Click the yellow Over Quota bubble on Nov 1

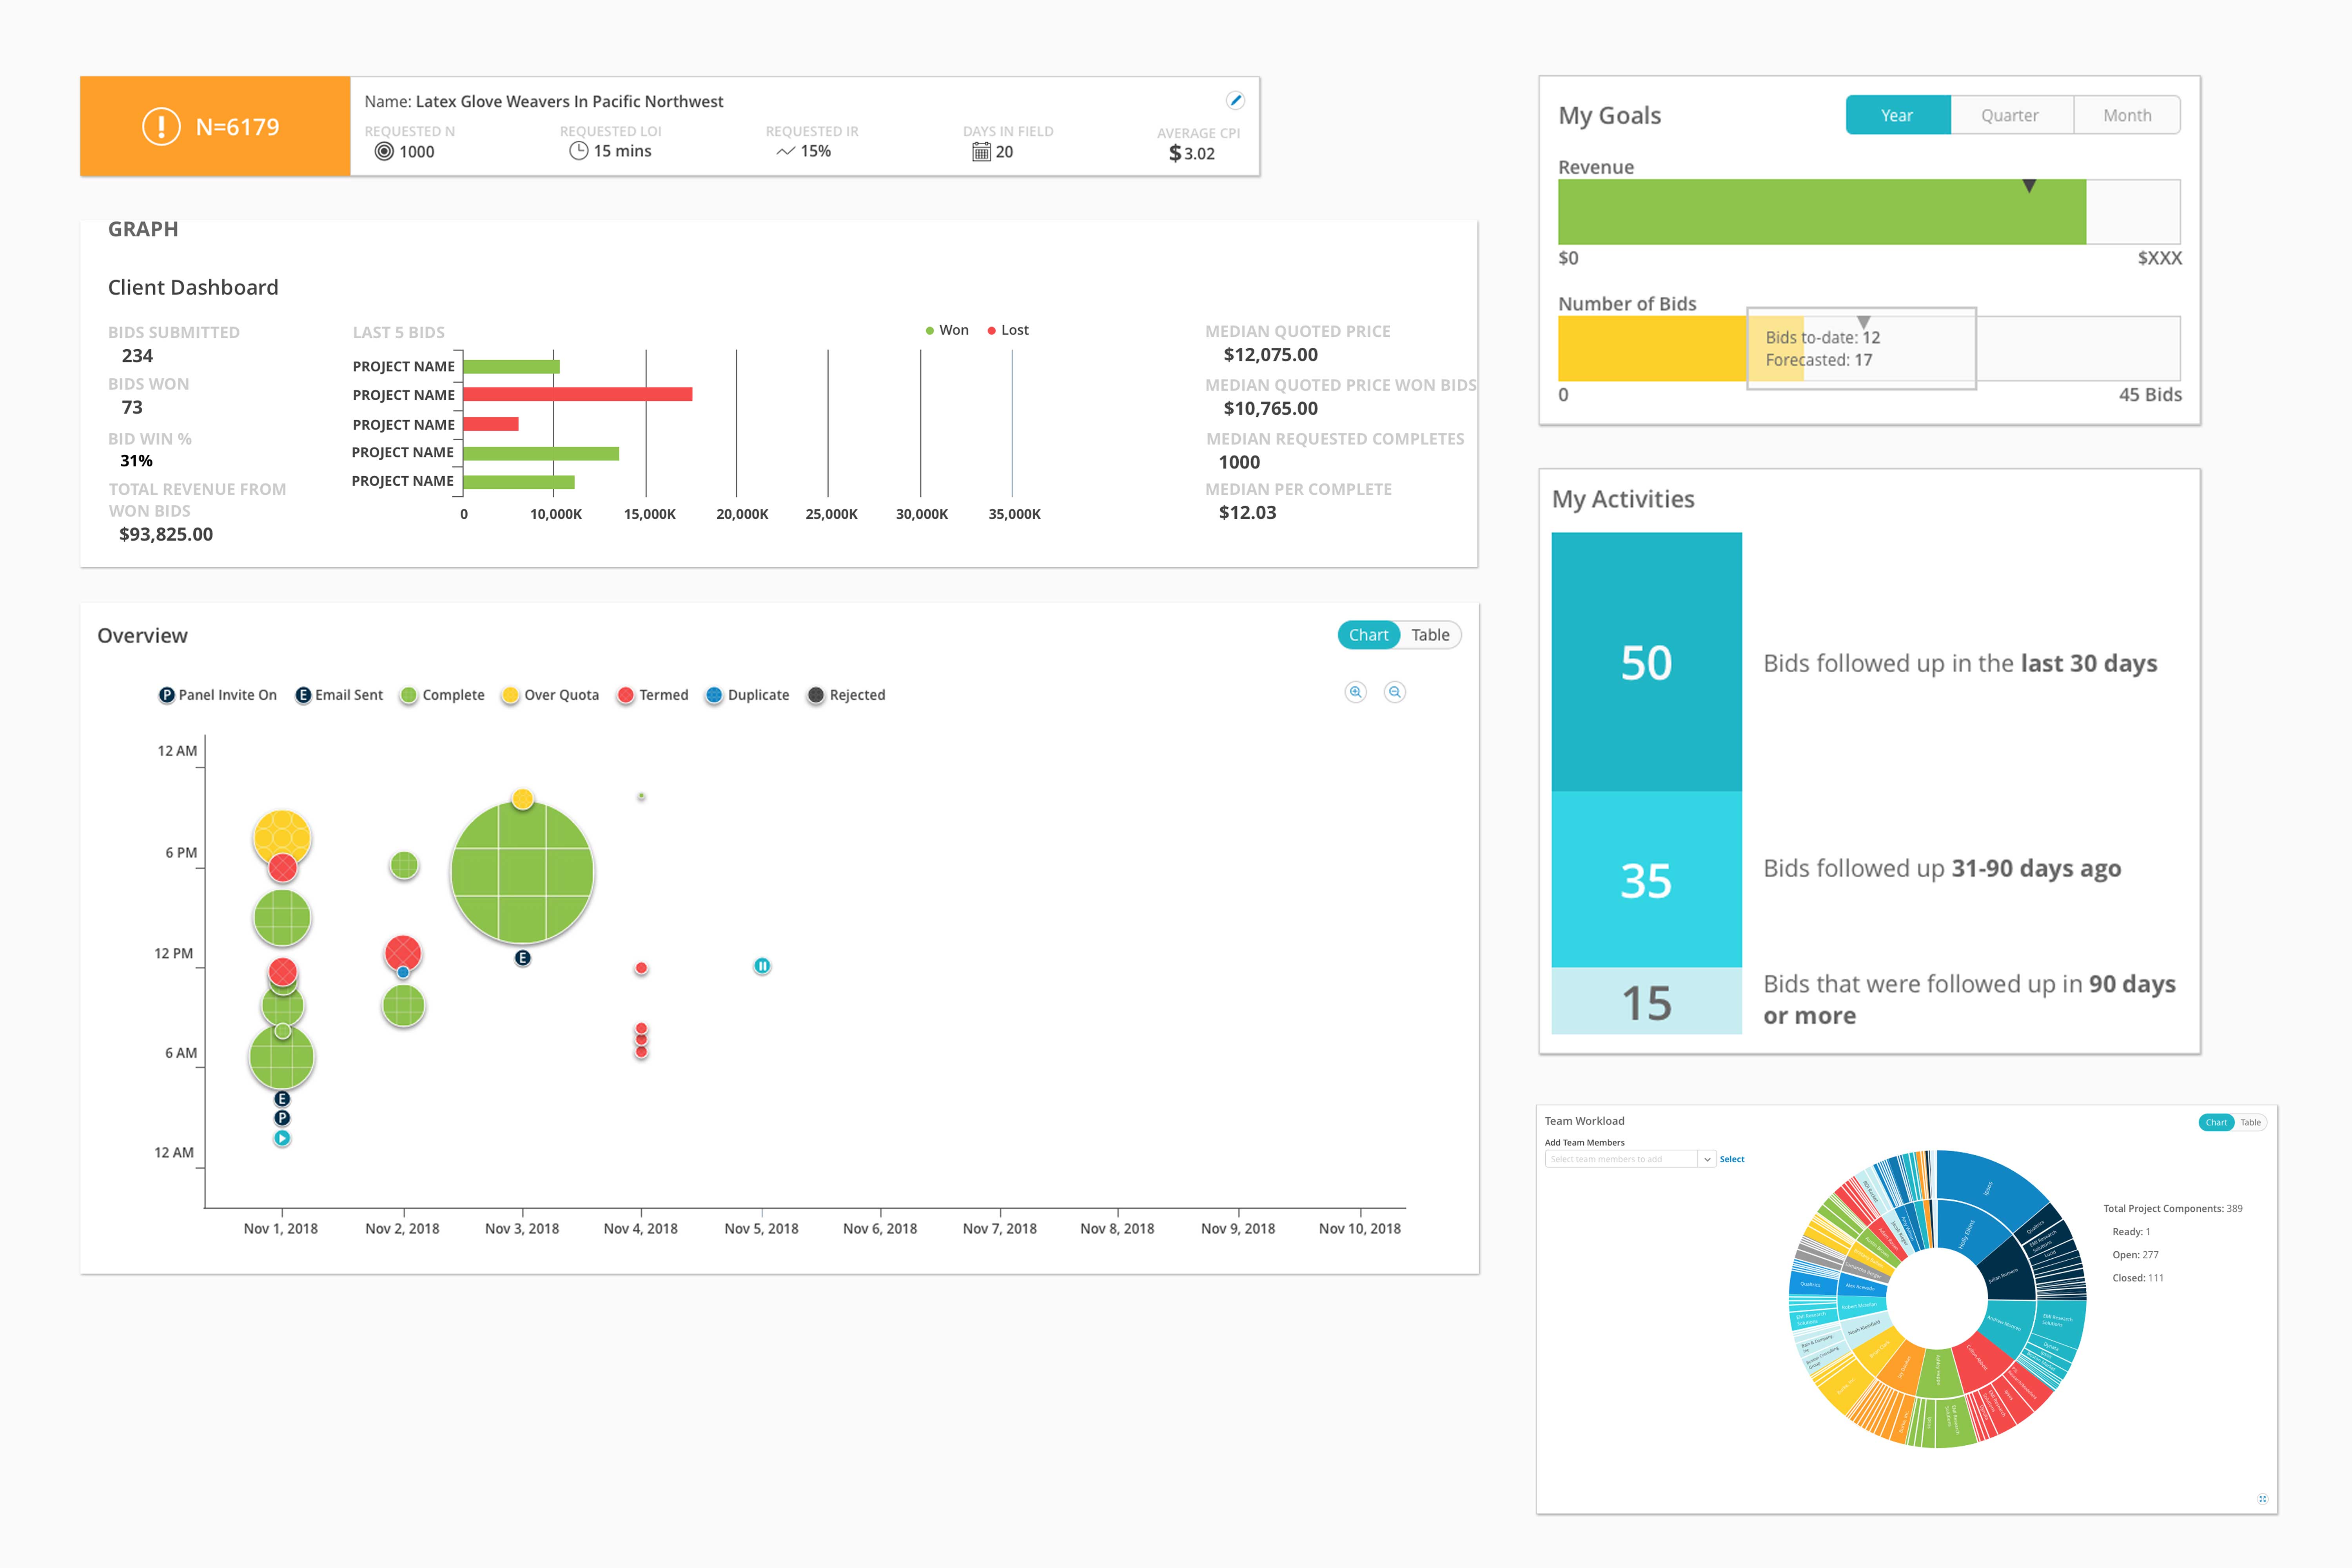pos(282,836)
